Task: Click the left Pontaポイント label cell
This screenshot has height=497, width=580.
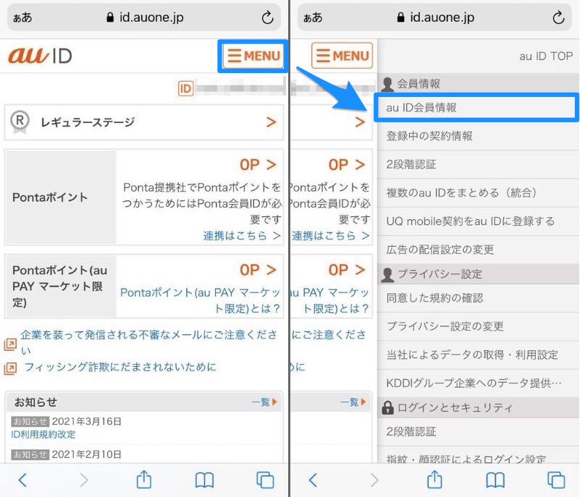Action: 62,197
